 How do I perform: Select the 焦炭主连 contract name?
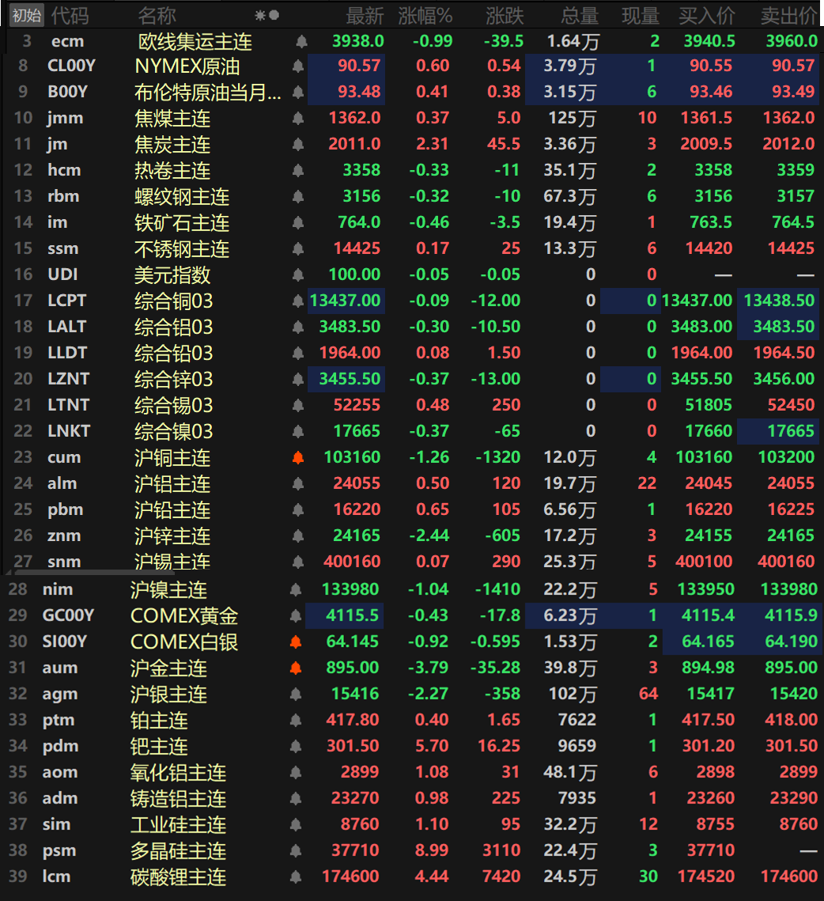click(172, 144)
